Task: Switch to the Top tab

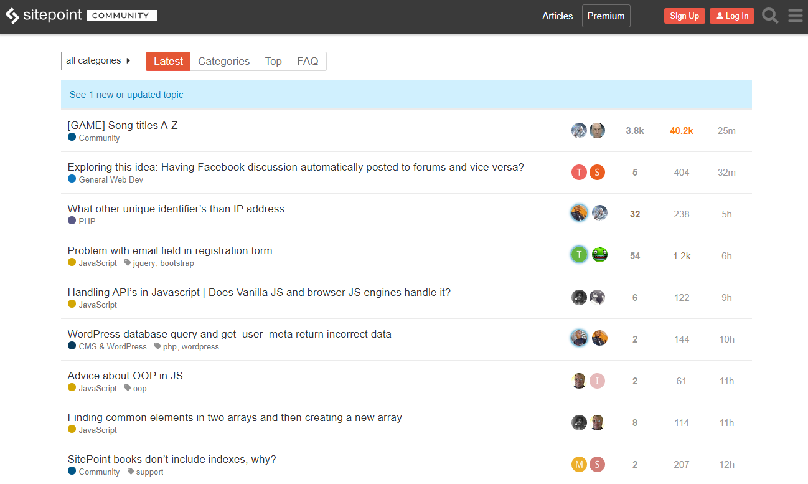Action: click(273, 61)
